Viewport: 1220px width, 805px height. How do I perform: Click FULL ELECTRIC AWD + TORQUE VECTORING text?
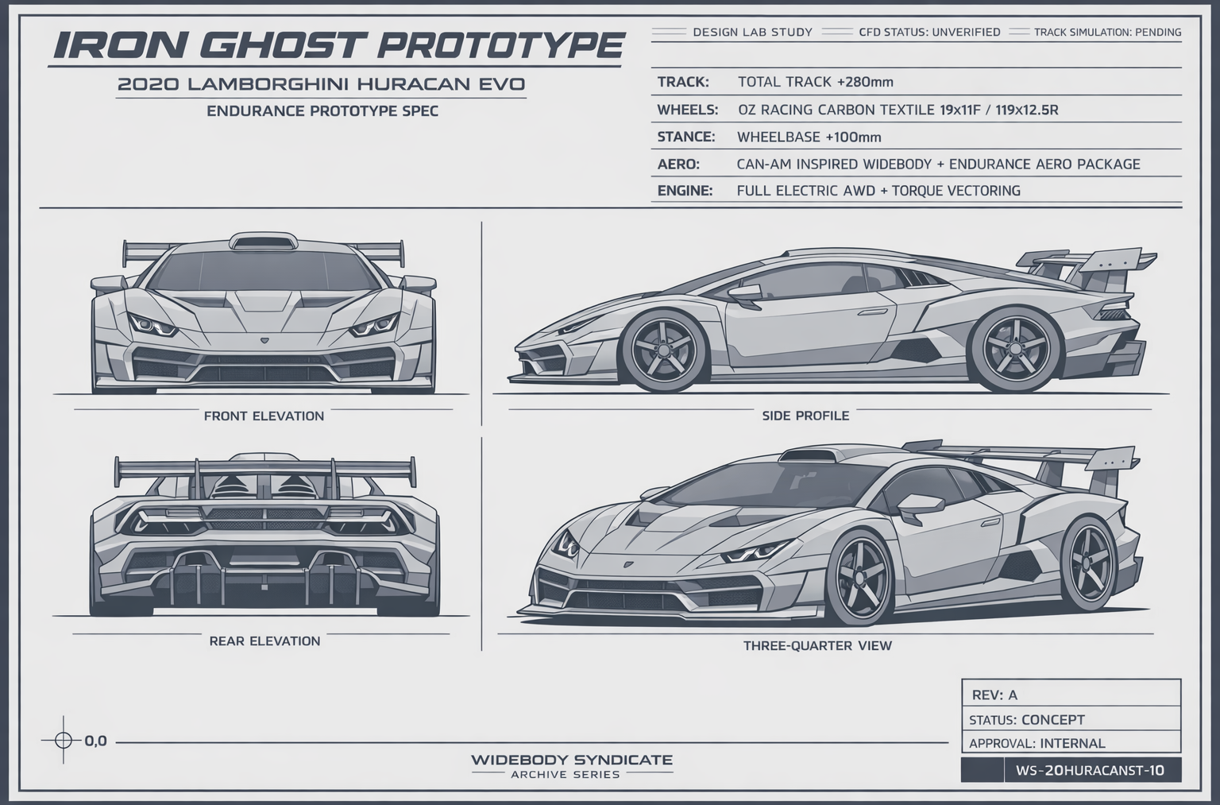(878, 191)
